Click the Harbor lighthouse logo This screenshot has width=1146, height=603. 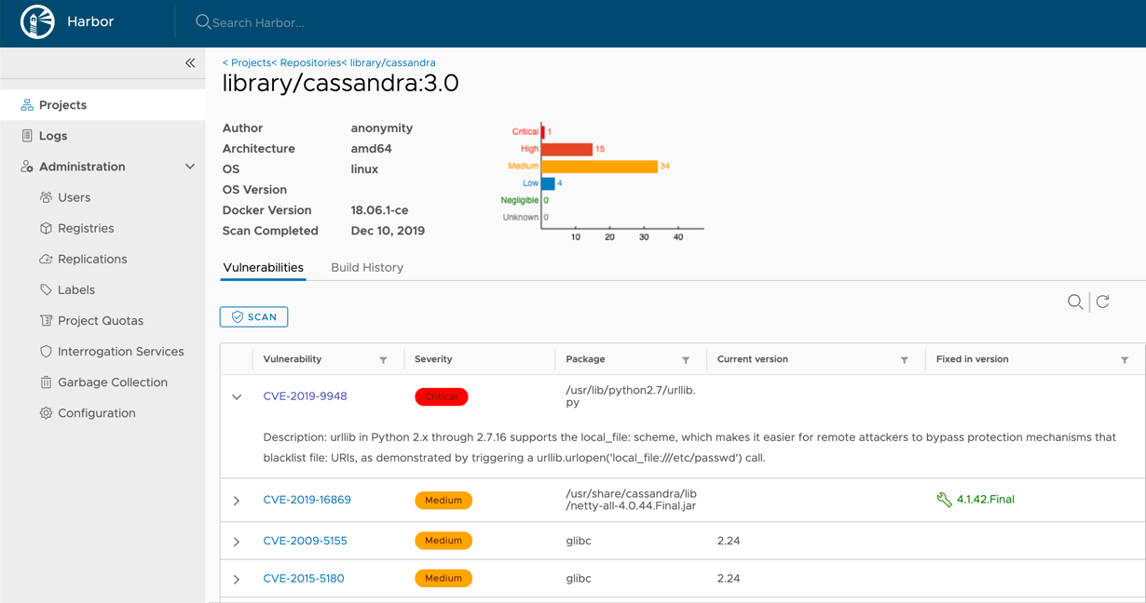[x=37, y=22]
